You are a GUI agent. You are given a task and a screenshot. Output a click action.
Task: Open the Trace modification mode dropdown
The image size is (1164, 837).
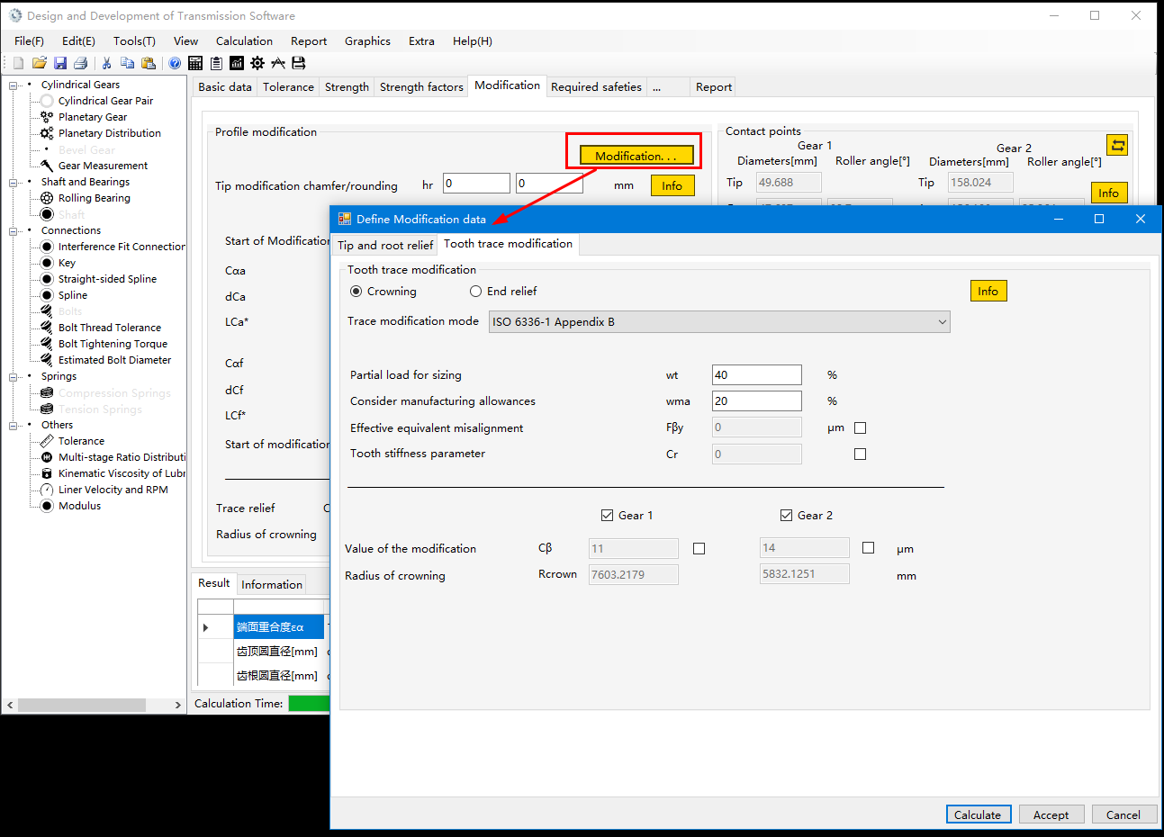[x=719, y=322]
